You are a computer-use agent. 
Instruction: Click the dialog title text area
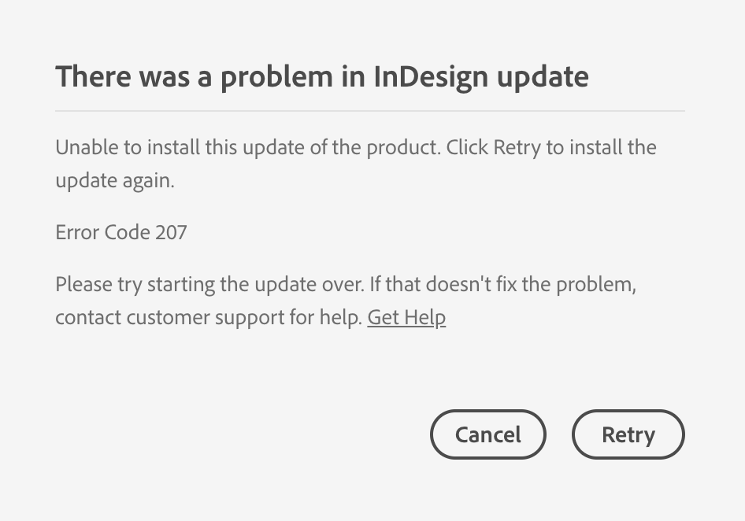coord(321,76)
